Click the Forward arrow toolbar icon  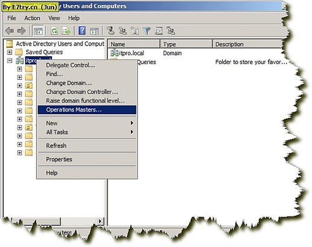(x=21, y=31)
